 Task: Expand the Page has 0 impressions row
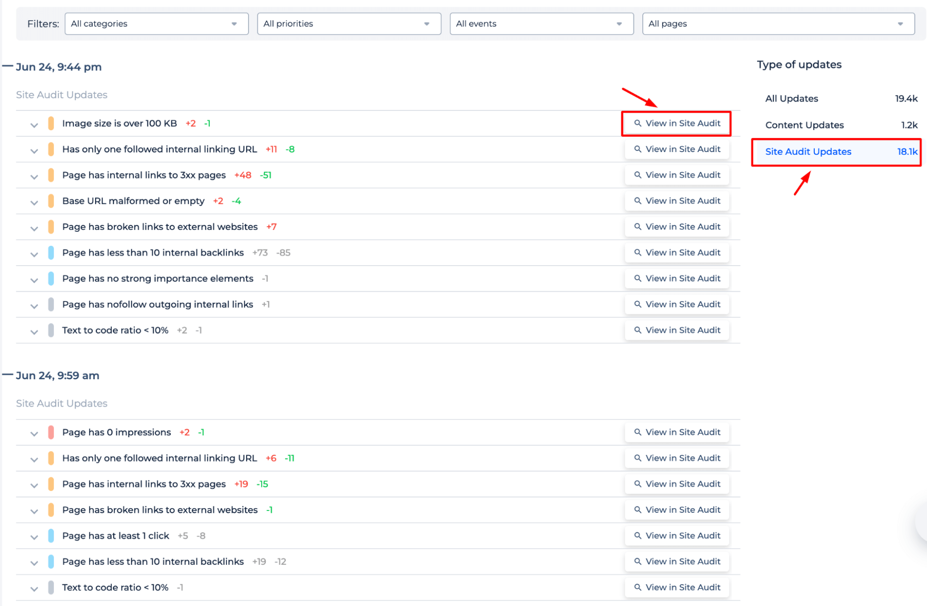click(34, 434)
